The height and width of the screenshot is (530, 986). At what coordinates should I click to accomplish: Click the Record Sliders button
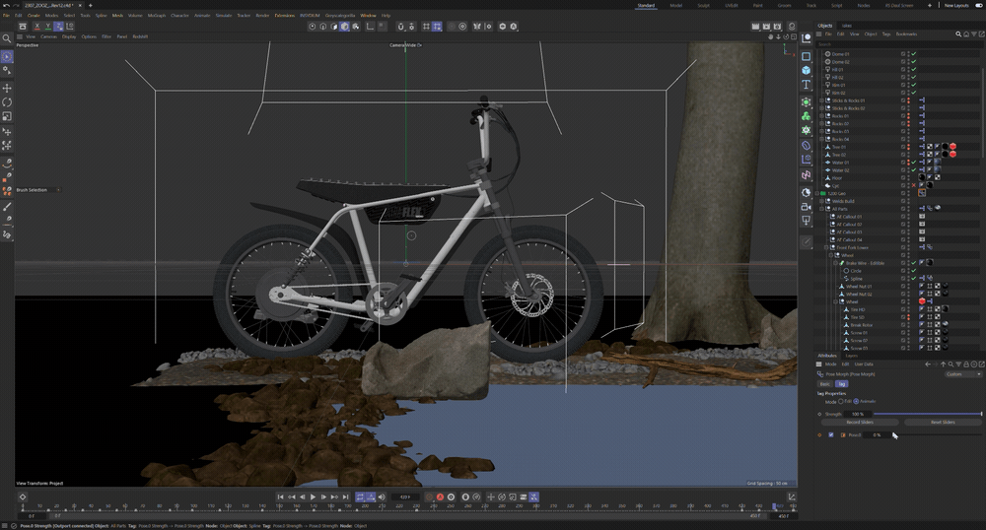pyautogui.click(x=860, y=422)
